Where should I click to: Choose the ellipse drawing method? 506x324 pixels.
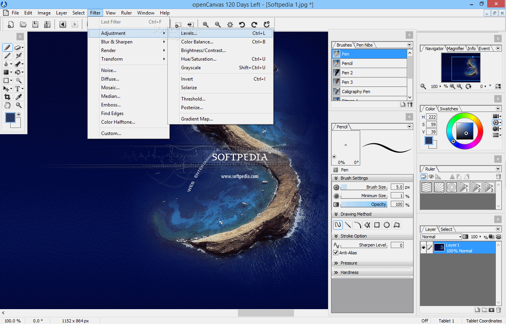click(x=386, y=225)
